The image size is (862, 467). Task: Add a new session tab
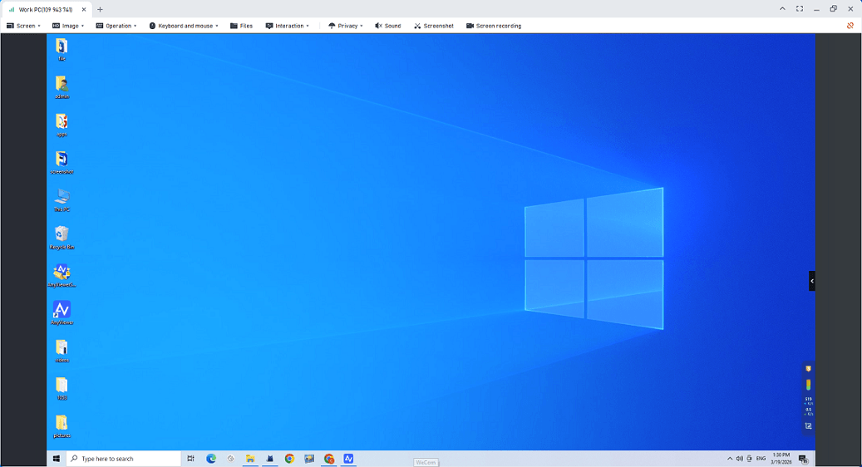(x=100, y=10)
